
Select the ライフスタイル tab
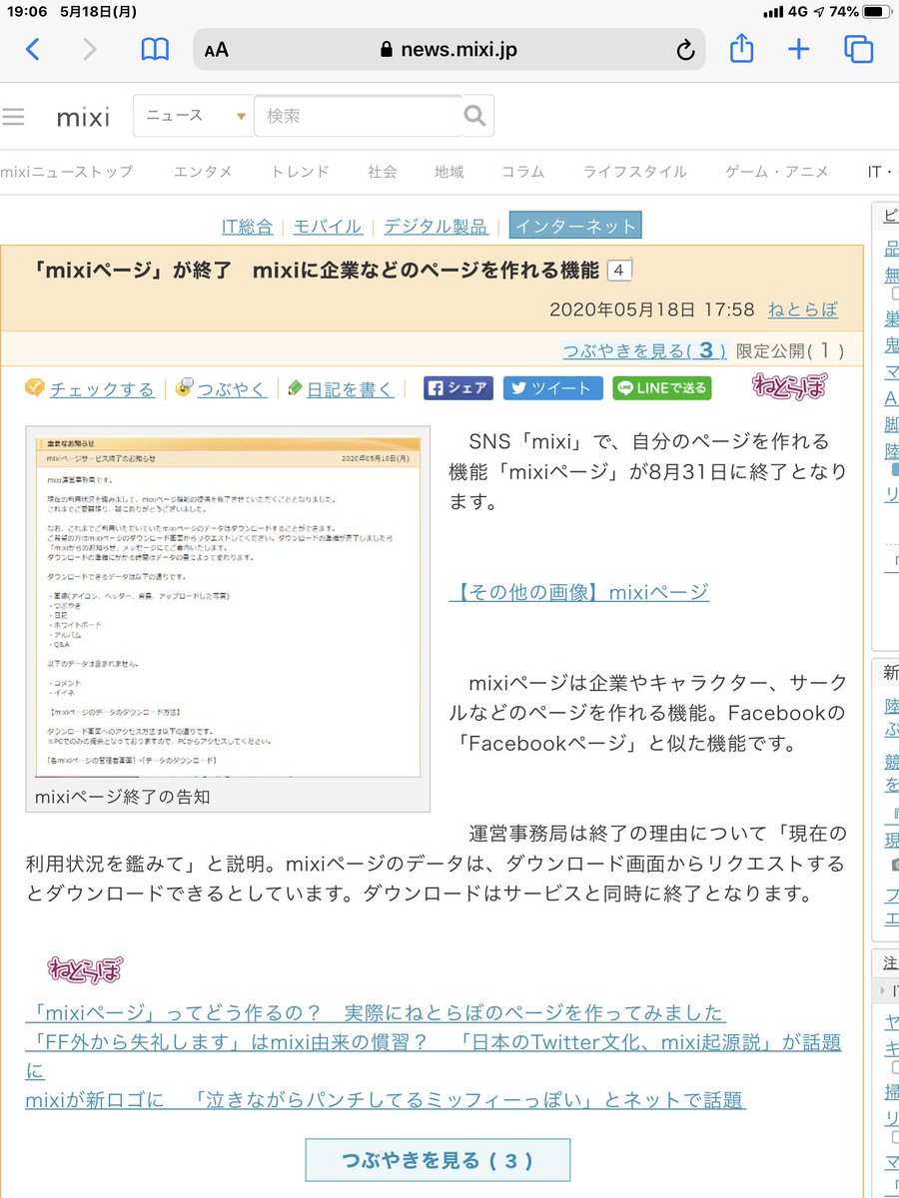635,172
